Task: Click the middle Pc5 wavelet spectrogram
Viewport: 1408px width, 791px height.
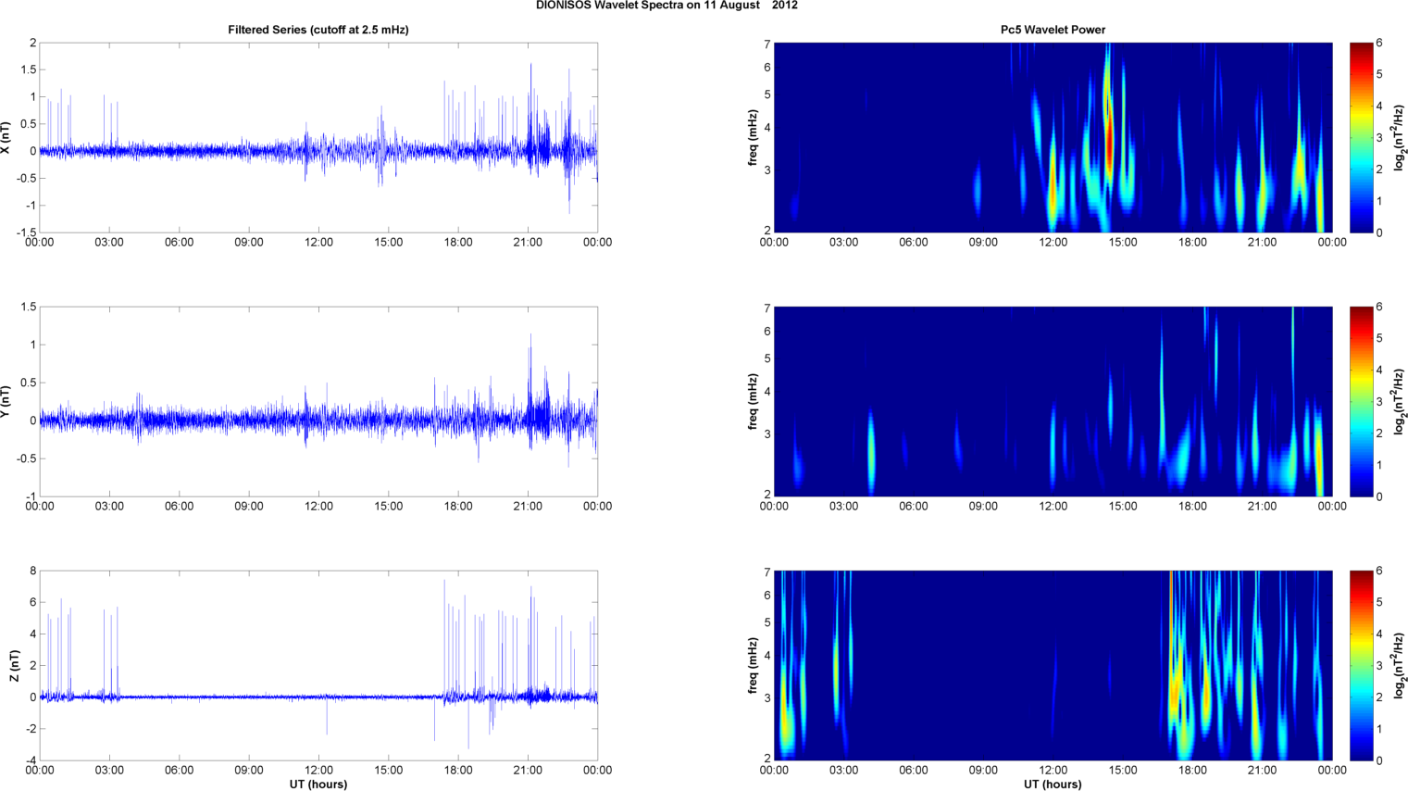Action: point(1053,401)
